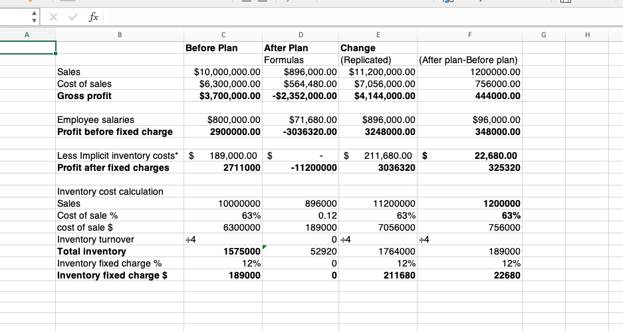This screenshot has height=331, width=623.
Task: Click the cancel entry X icon
Action: tap(54, 17)
